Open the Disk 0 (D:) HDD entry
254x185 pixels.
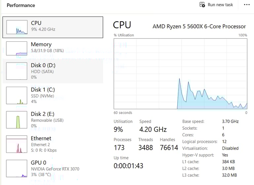tap(53, 71)
